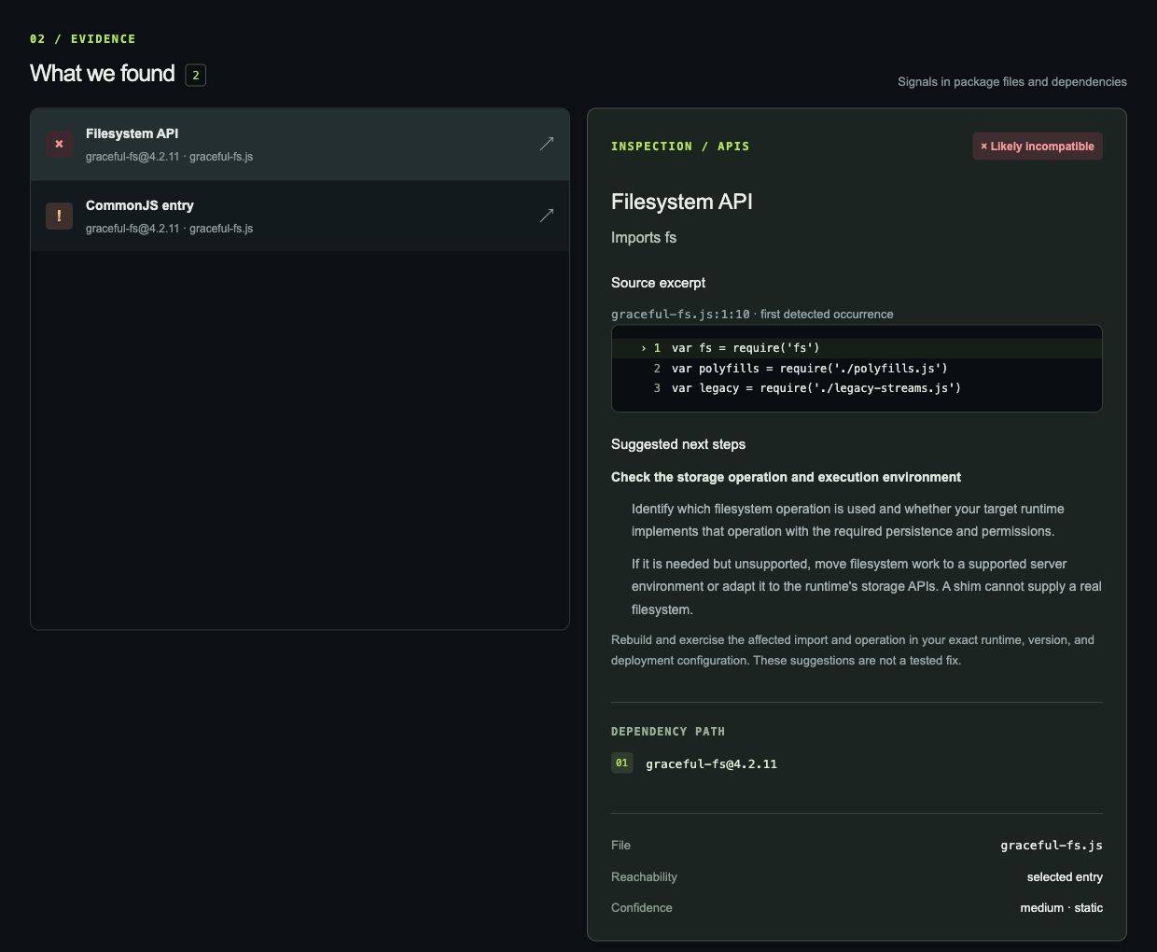Click the 'Source excerpt' subheading
1157x952 pixels.
point(658,283)
